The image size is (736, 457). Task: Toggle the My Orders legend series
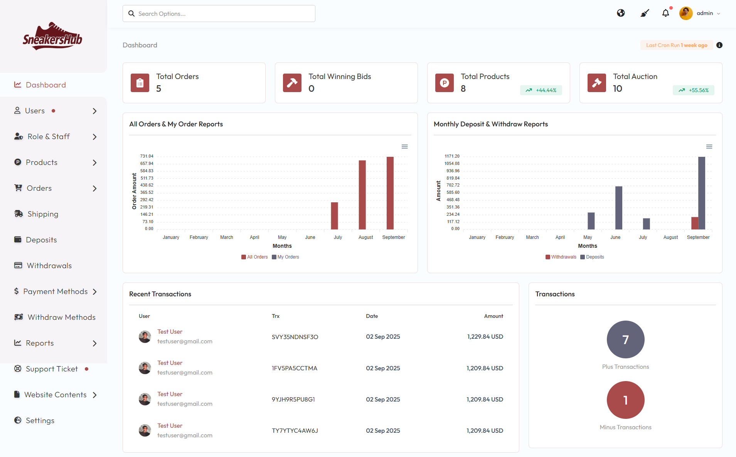(288, 257)
